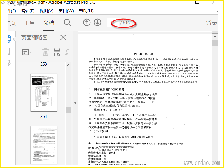Click the 图书在版编目(CIP)数据 heading
Image resolution: width=224 pixels, height=168 pixels.
pyautogui.click(x=109, y=90)
